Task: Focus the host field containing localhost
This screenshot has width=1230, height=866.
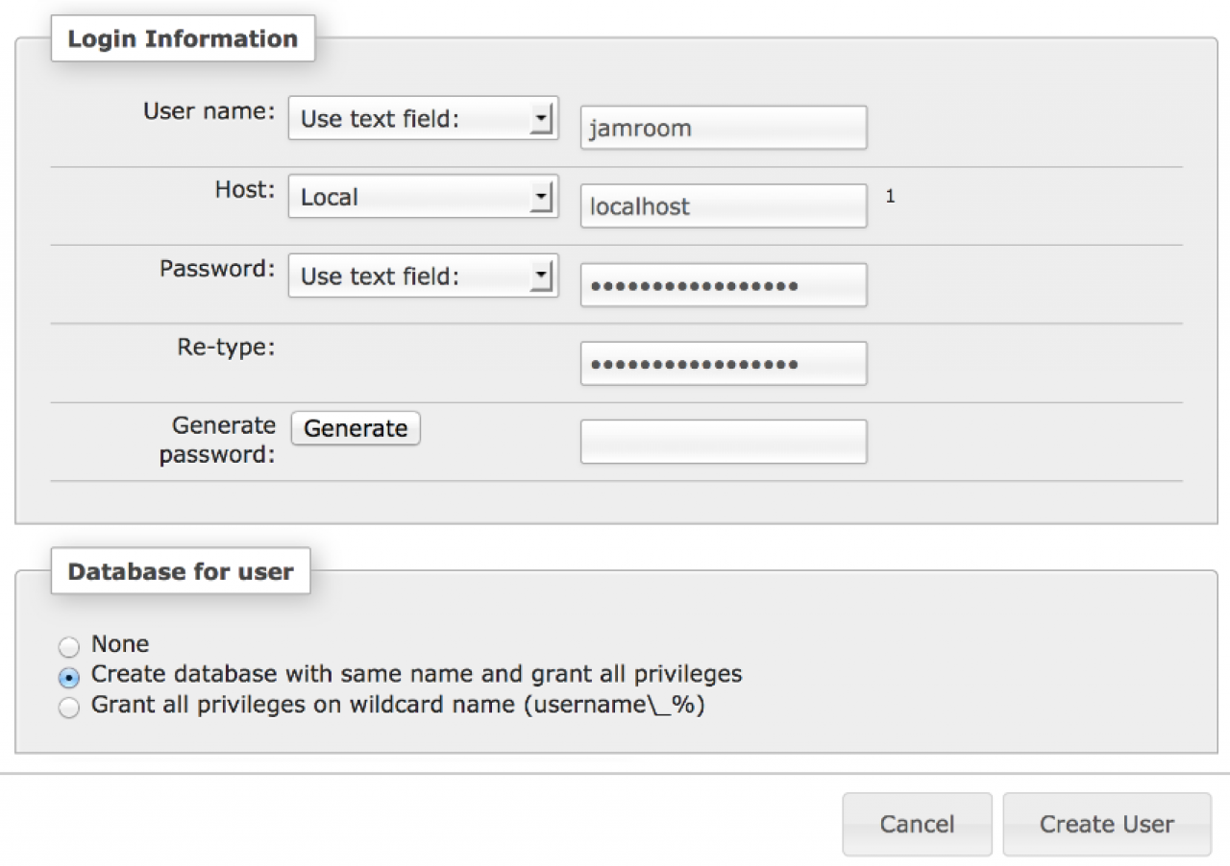Action: tap(723, 206)
